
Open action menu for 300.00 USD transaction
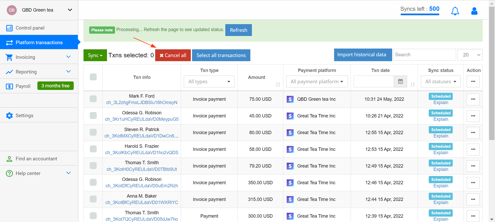(473, 216)
